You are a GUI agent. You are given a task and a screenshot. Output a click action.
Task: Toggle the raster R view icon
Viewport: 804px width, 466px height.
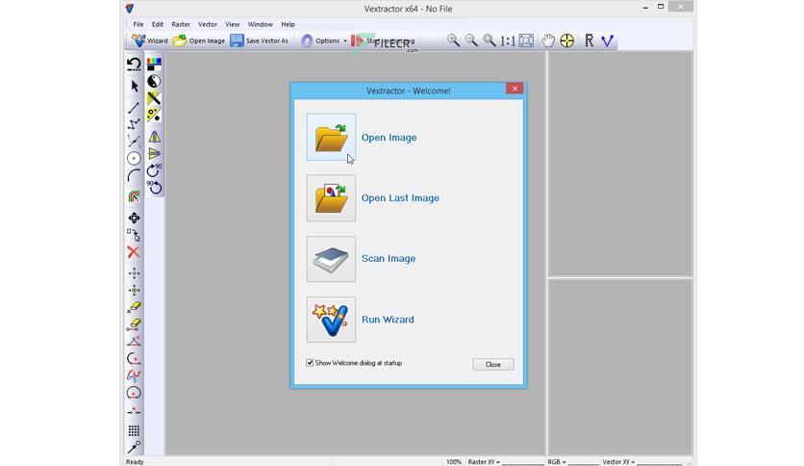tap(590, 40)
